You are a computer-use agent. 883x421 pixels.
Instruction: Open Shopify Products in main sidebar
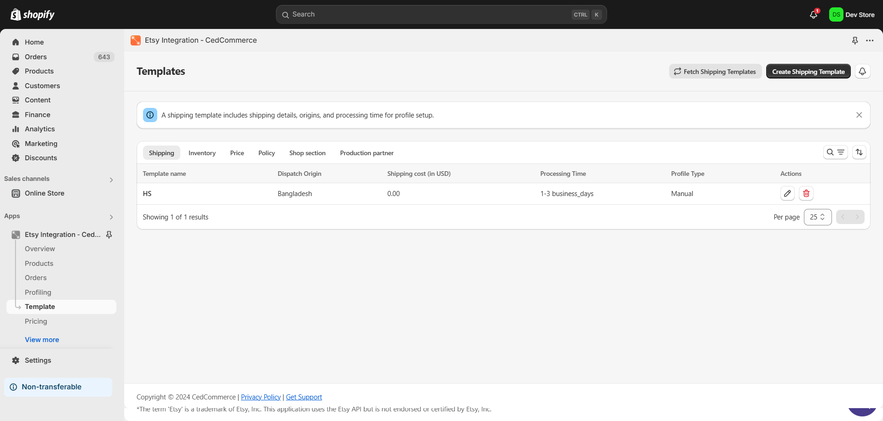pos(39,71)
